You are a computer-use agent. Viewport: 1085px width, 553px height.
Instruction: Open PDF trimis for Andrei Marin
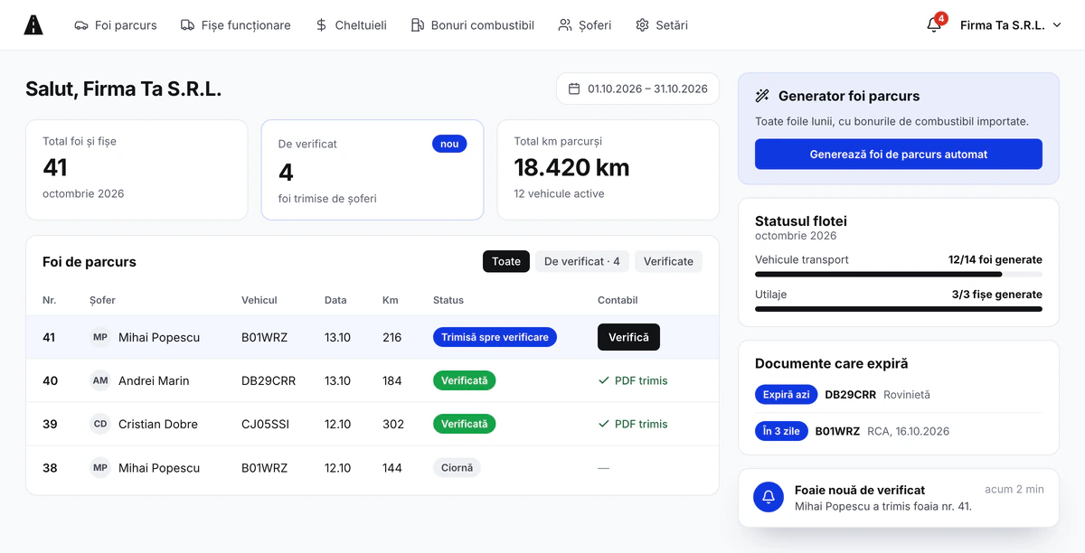633,380
